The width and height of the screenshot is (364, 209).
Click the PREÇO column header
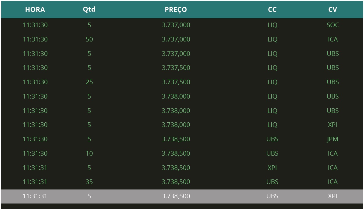[176, 9]
